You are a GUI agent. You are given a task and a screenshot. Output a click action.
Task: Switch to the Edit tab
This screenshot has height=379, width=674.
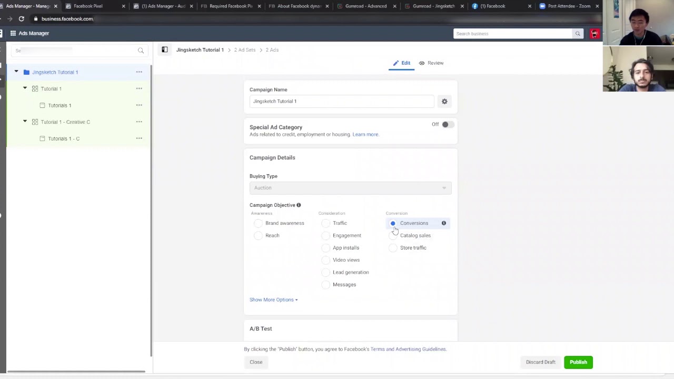pyautogui.click(x=401, y=63)
